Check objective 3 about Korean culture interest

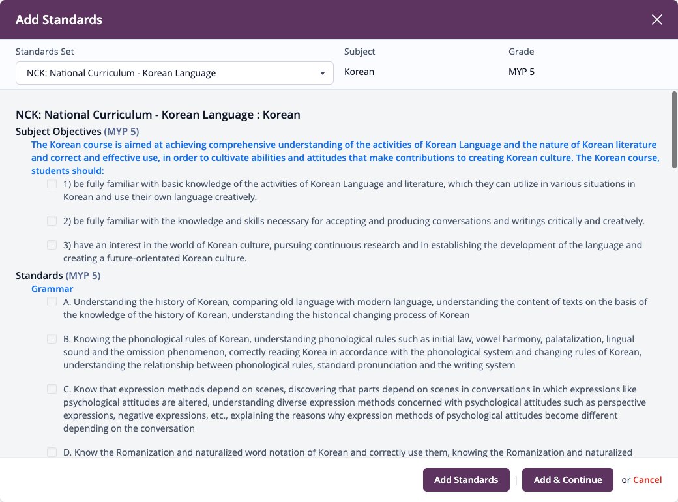pyautogui.click(x=52, y=245)
